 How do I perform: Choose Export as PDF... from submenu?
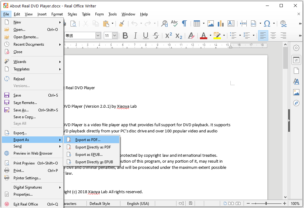tap(88, 140)
